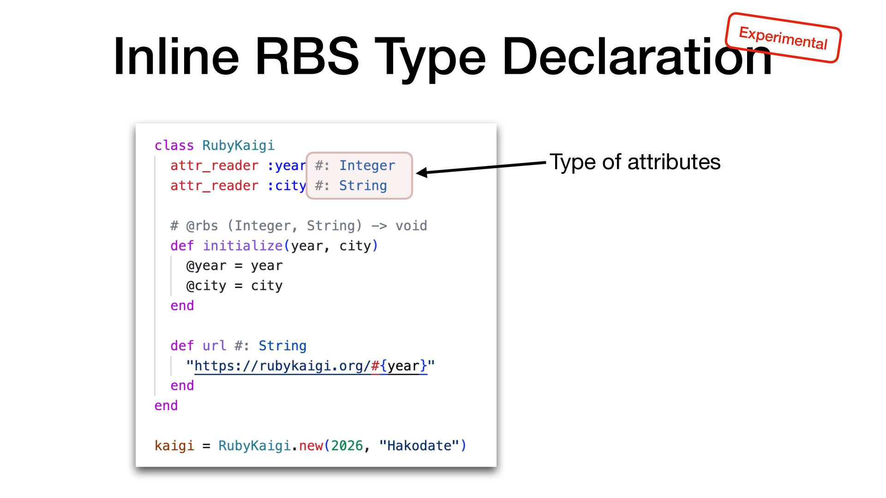Image resolution: width=886 pixels, height=498 pixels.
Task: Click the #: Integer type annotation
Action: tap(355, 166)
